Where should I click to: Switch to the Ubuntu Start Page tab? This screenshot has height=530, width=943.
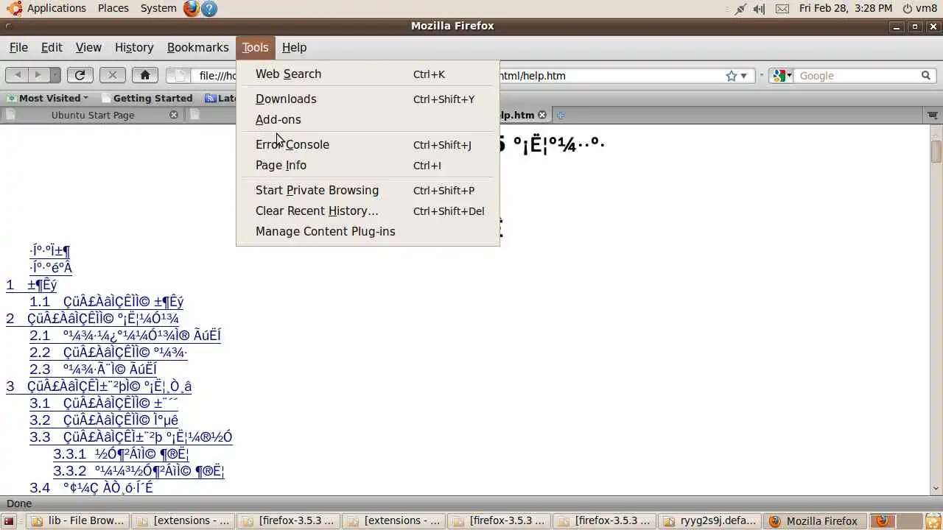(92, 115)
